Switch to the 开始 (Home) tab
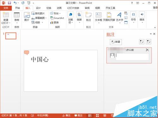Image resolution: width=158 pixels, height=118 pixels. click(17, 8)
